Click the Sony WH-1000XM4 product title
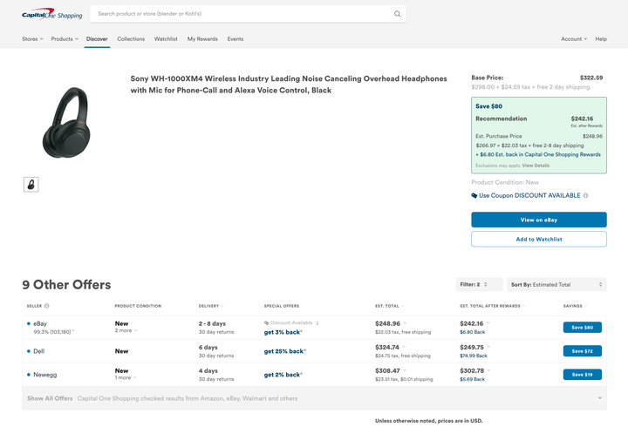 point(289,85)
